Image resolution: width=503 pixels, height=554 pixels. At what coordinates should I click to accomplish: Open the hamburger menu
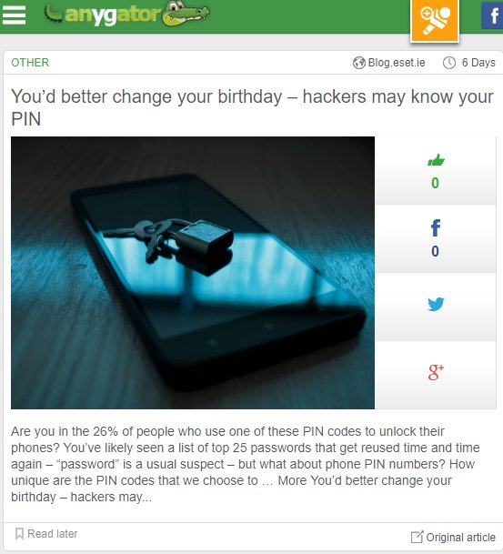[x=15, y=15]
